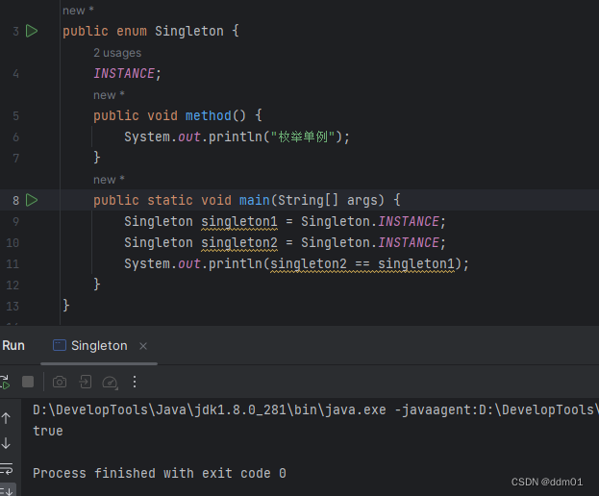Click the 'main' method name on line 8

point(255,200)
